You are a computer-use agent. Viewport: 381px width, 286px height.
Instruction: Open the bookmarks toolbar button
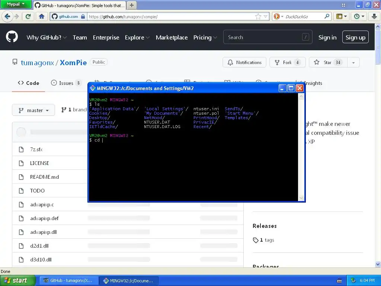[342, 16]
